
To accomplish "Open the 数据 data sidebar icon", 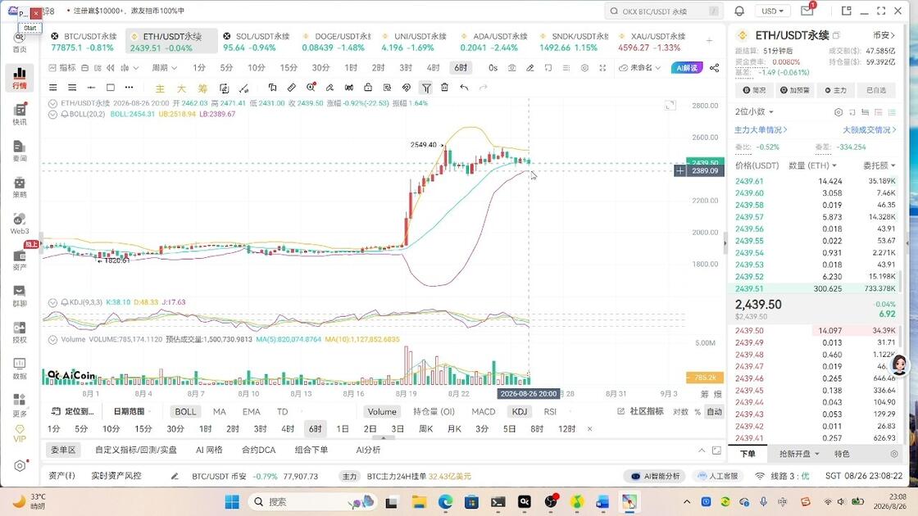I will click(20, 369).
